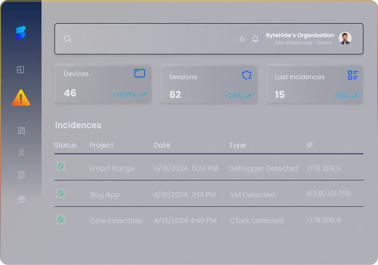The width and height of the screenshot is (378, 265).
Task: Select the Smart Range project cell
Action: coord(112,169)
